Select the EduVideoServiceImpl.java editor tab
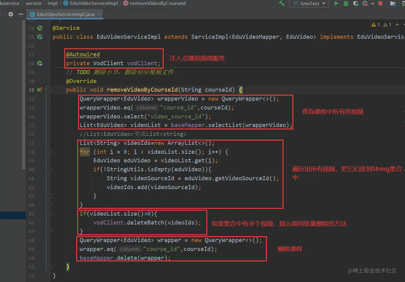Screen dimensions: 405x282 (64, 14)
